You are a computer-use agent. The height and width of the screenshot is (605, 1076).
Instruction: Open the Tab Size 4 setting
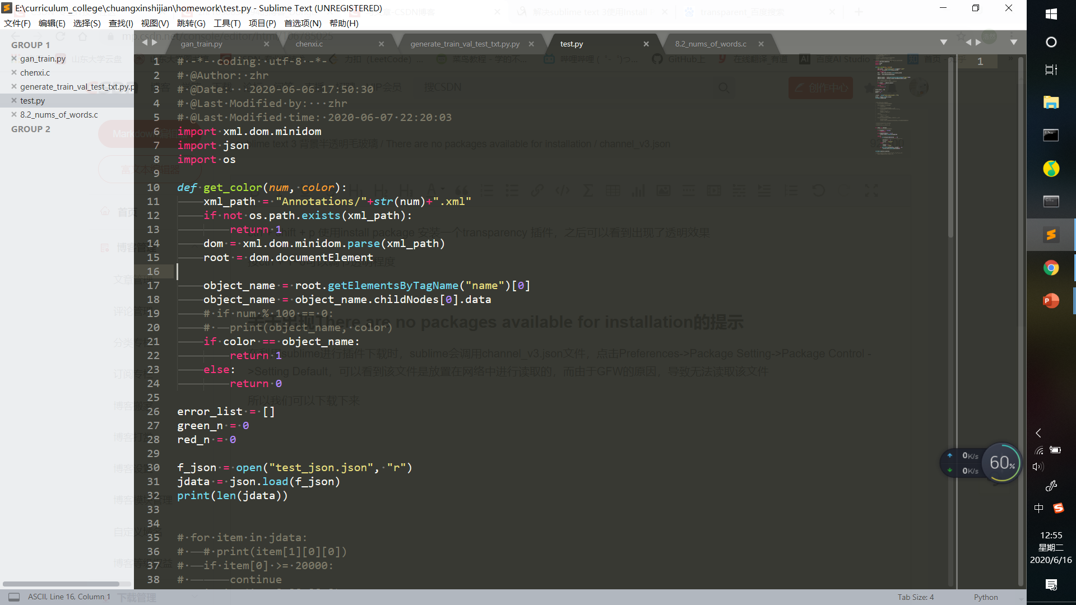[x=915, y=597]
